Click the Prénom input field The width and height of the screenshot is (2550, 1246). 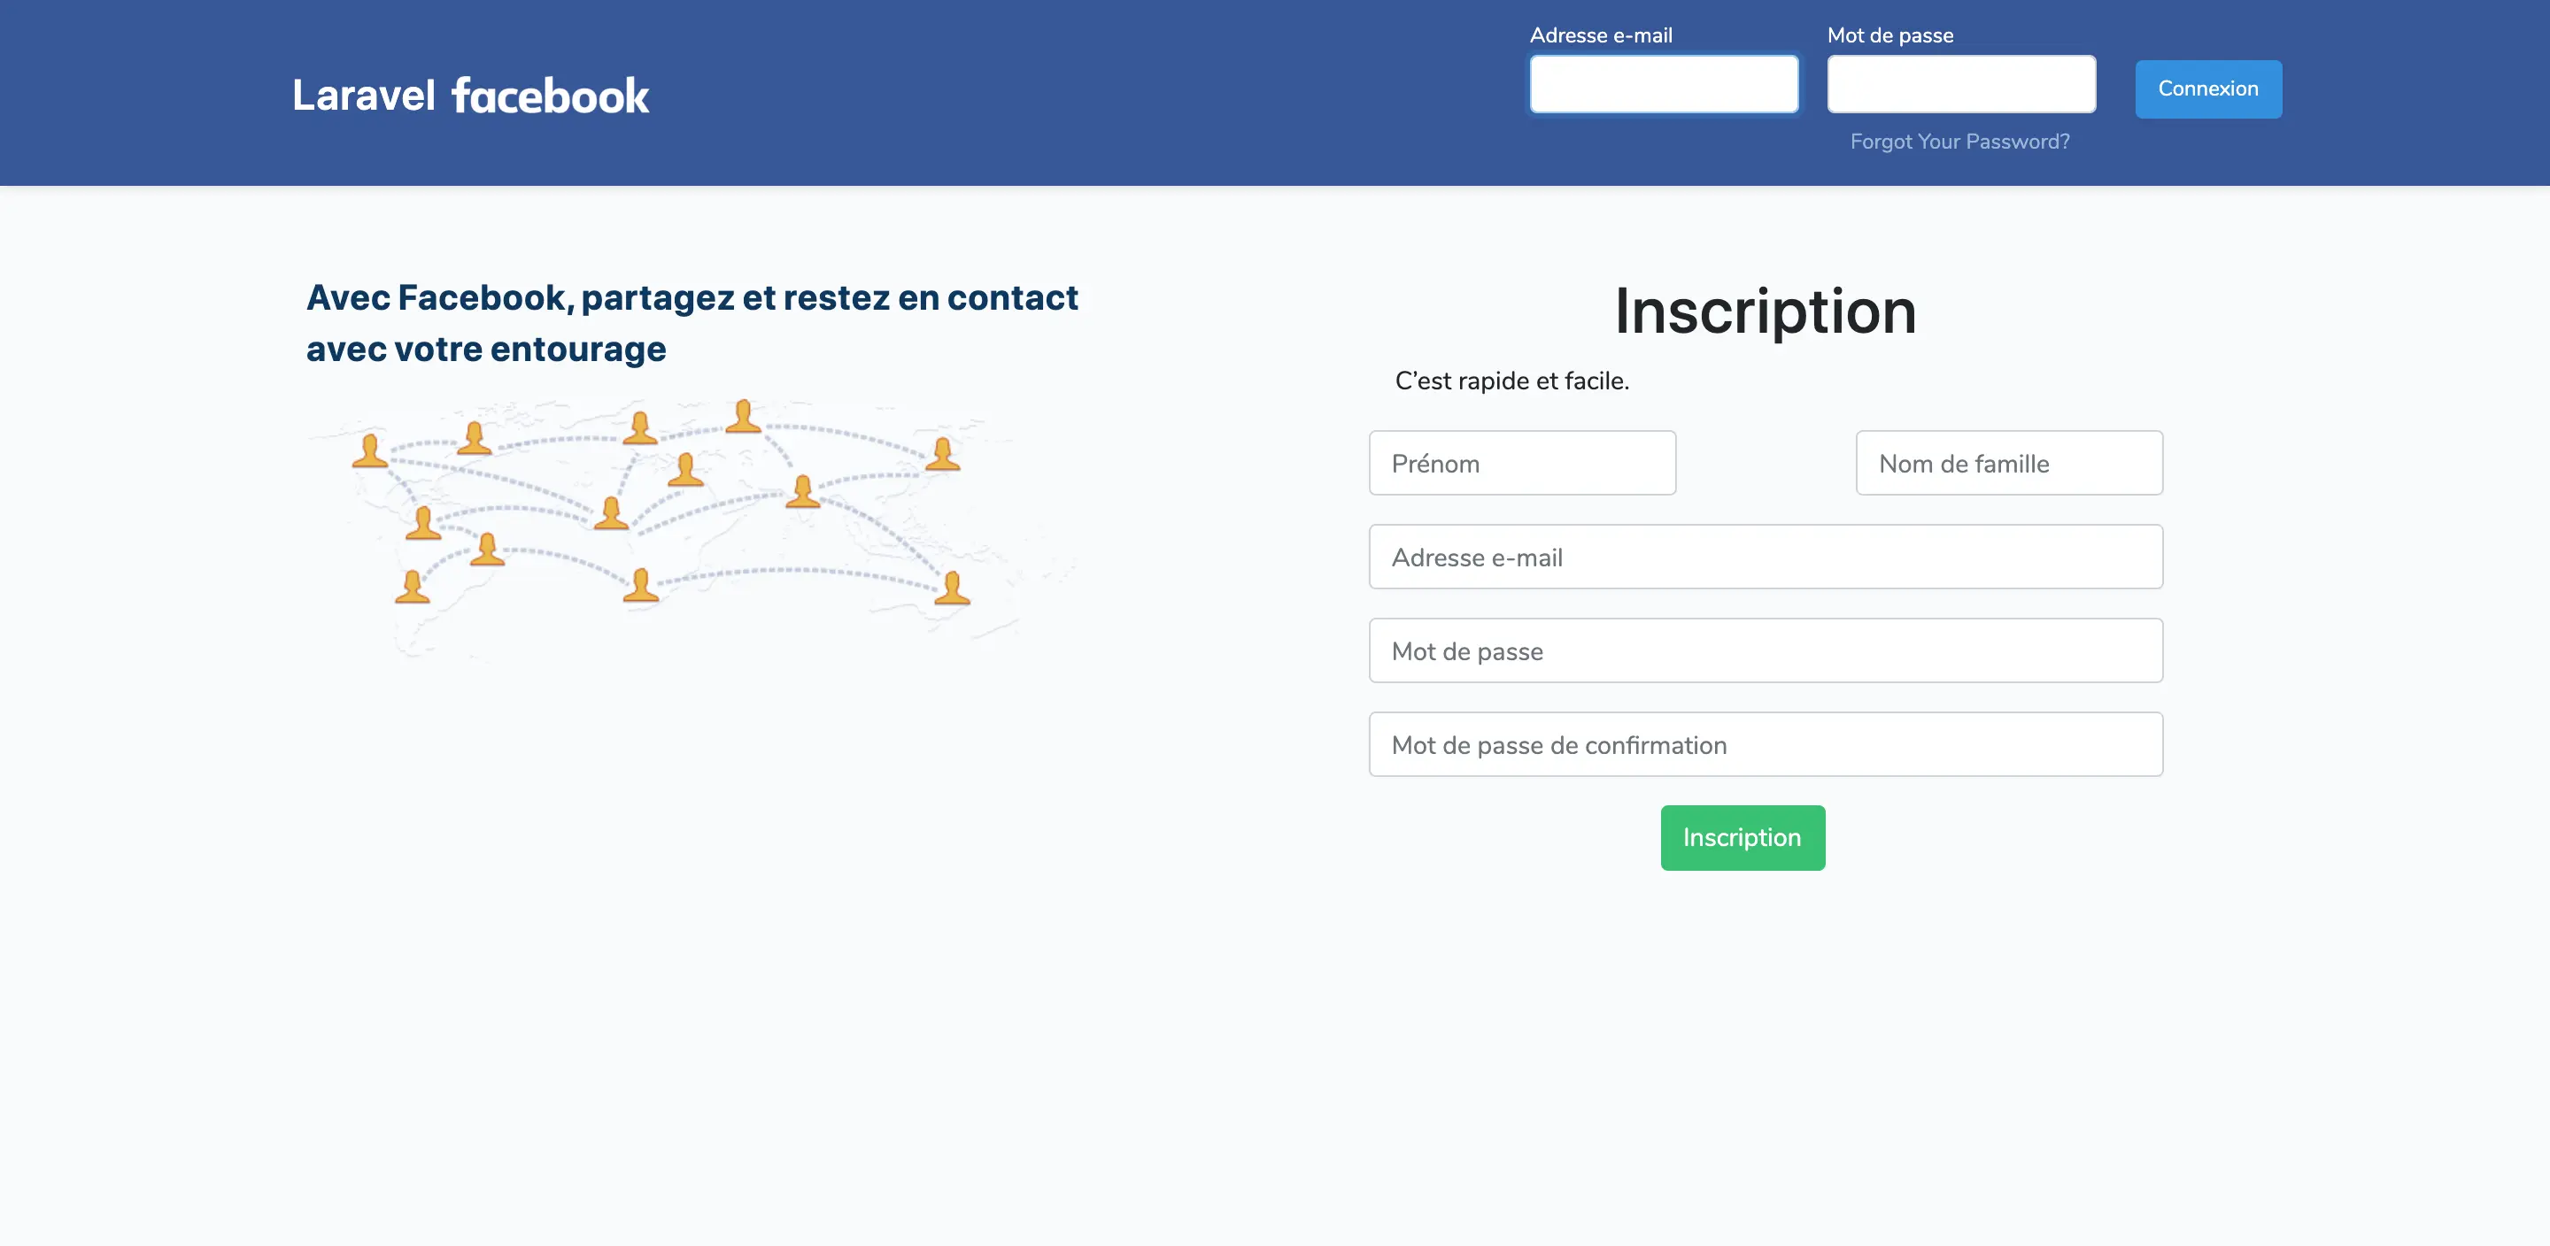(1521, 463)
